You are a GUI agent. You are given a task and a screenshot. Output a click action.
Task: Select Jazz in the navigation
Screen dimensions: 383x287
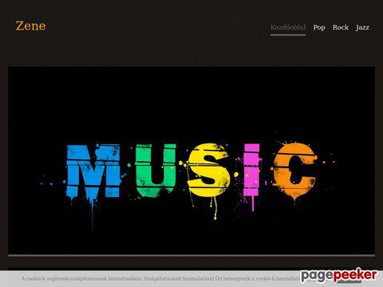362,27
